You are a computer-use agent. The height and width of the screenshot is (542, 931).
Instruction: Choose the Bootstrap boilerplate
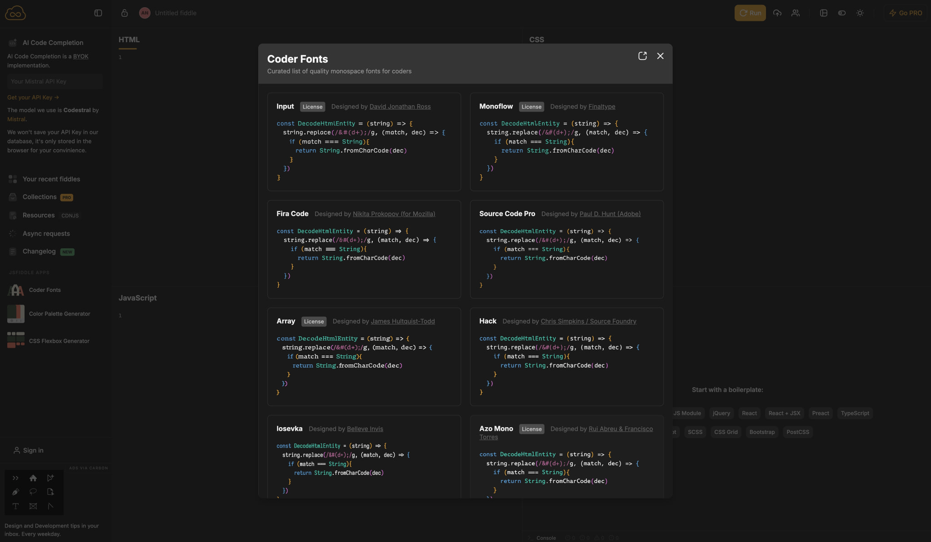coord(762,432)
